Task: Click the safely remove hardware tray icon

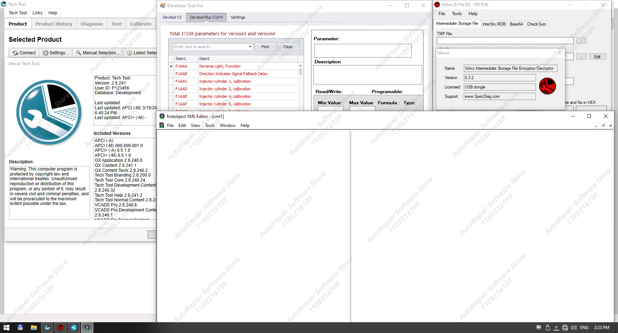Action: pyautogui.click(x=548, y=328)
